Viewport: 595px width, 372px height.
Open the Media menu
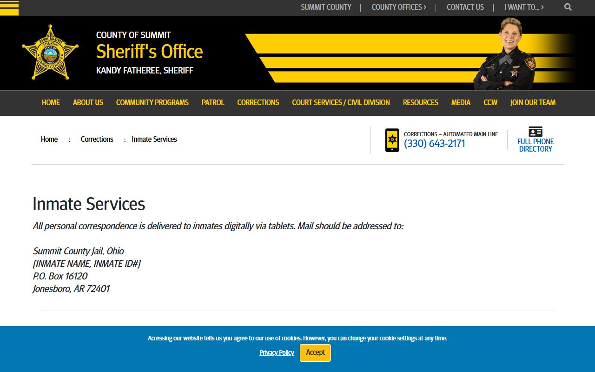tap(461, 102)
